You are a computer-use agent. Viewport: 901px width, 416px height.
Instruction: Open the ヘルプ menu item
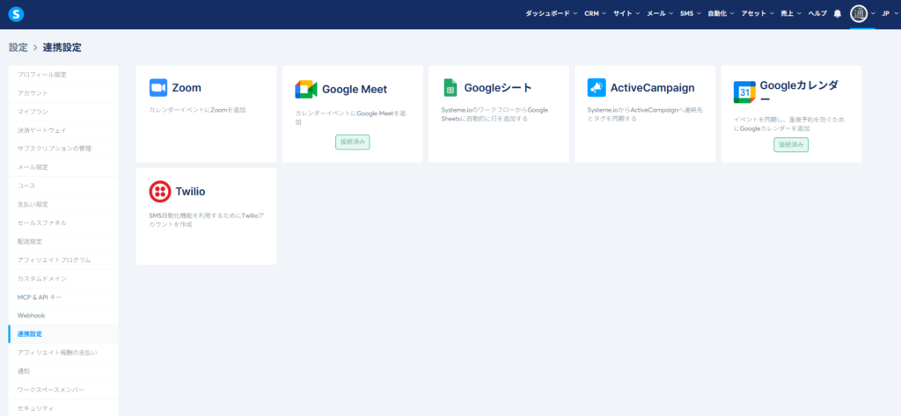click(x=817, y=14)
